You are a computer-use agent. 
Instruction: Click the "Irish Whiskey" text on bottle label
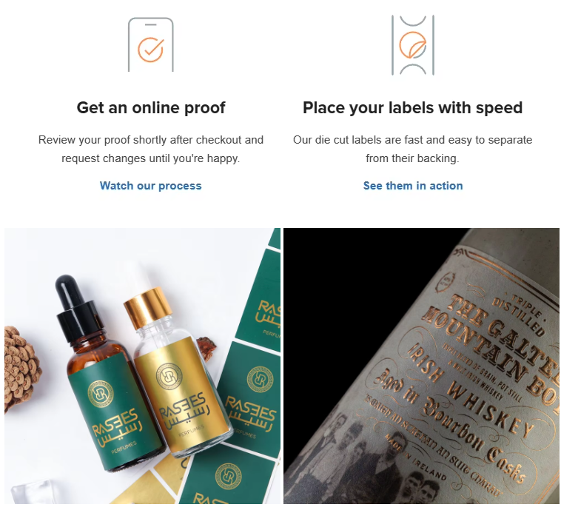pyautogui.click(x=471, y=389)
